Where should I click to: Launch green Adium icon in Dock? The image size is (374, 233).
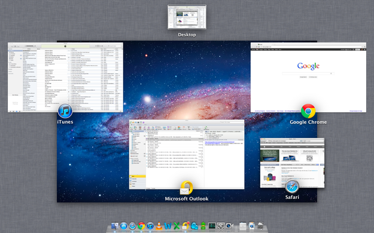203,226
